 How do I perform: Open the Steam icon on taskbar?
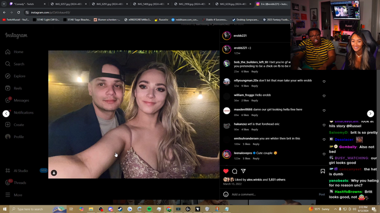pos(120,209)
